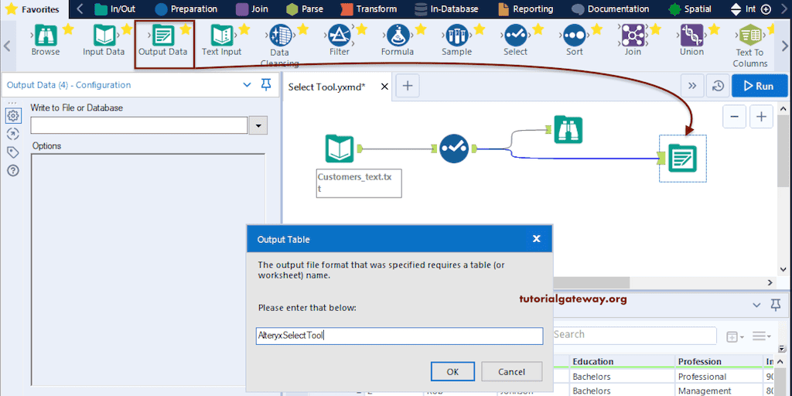Open the results list options menu
This screenshot has width=792, height=396.
pos(761,336)
